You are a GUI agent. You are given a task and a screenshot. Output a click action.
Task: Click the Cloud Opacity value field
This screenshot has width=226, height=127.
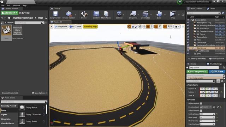point(207,121)
